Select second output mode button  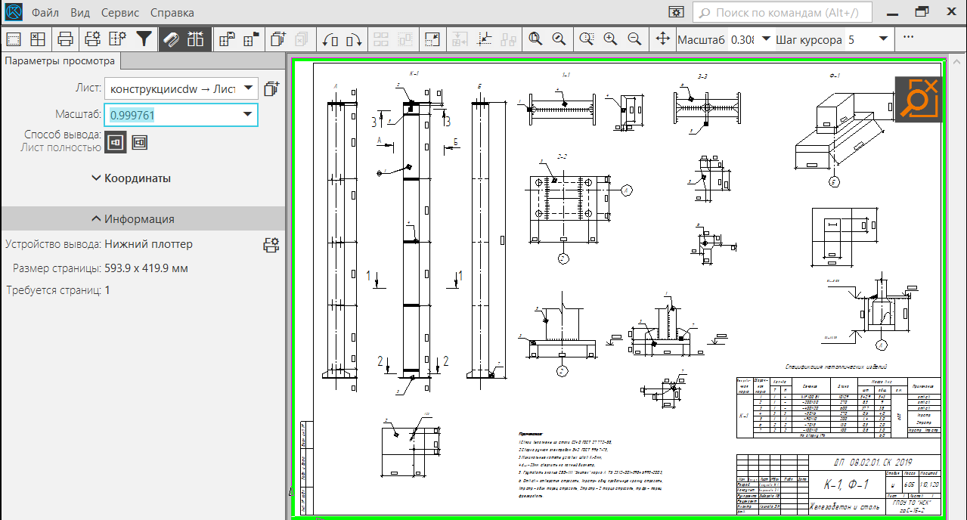(139, 141)
